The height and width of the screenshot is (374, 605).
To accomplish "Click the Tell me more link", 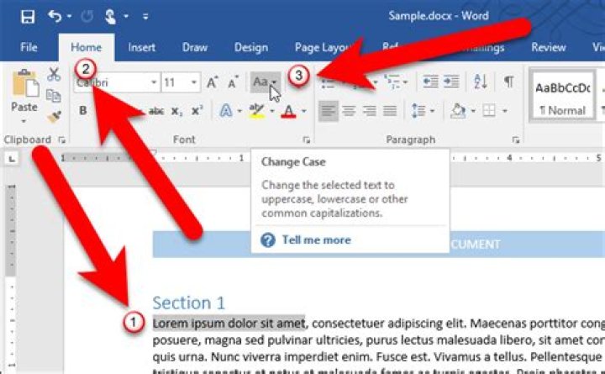I will point(316,240).
